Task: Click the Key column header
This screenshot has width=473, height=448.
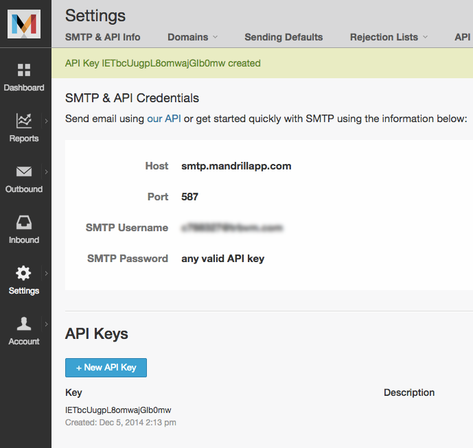Action: pyautogui.click(x=73, y=392)
